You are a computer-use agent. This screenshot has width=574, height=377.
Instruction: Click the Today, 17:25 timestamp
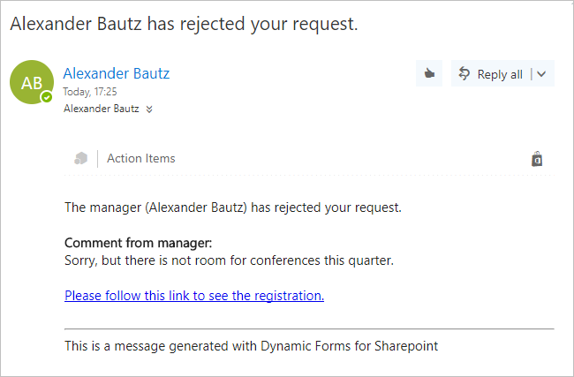coord(90,91)
